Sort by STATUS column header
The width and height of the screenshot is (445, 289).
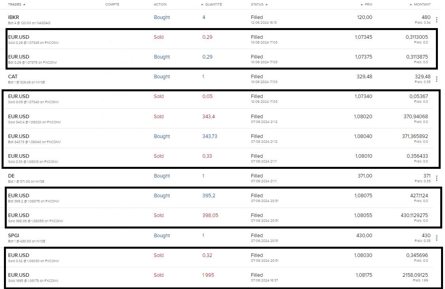tap(259, 4)
